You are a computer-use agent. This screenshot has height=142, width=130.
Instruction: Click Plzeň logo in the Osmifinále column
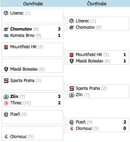[x=6, y=114]
